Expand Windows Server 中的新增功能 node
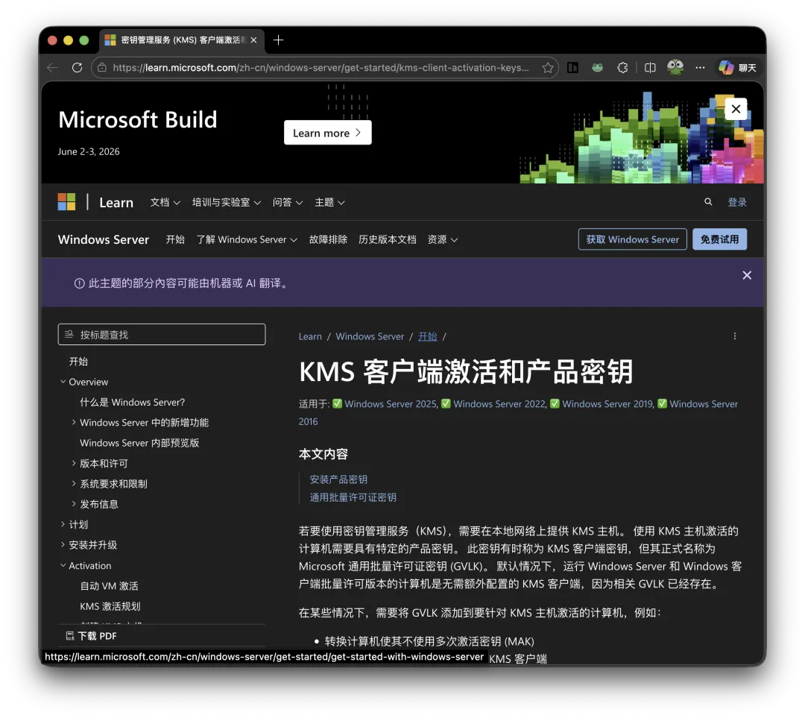Viewport: 805px width, 718px height. click(74, 422)
